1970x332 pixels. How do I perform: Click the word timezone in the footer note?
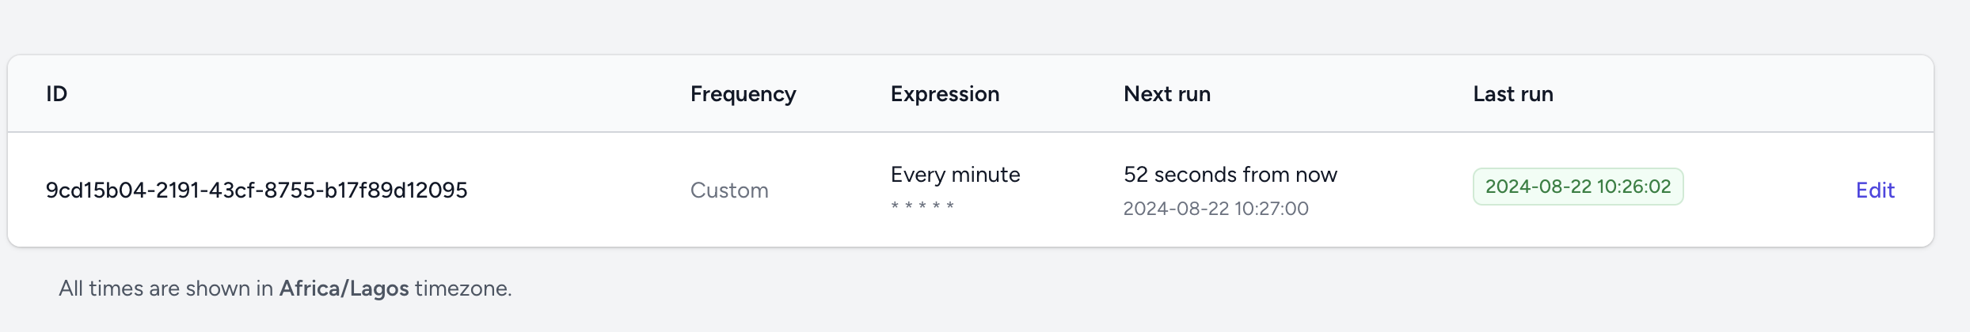[462, 289]
